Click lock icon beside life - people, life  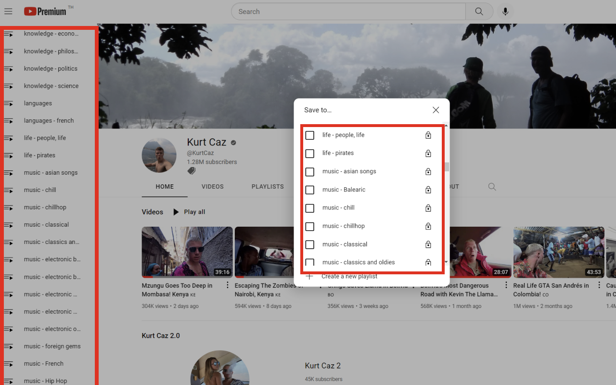(x=428, y=135)
